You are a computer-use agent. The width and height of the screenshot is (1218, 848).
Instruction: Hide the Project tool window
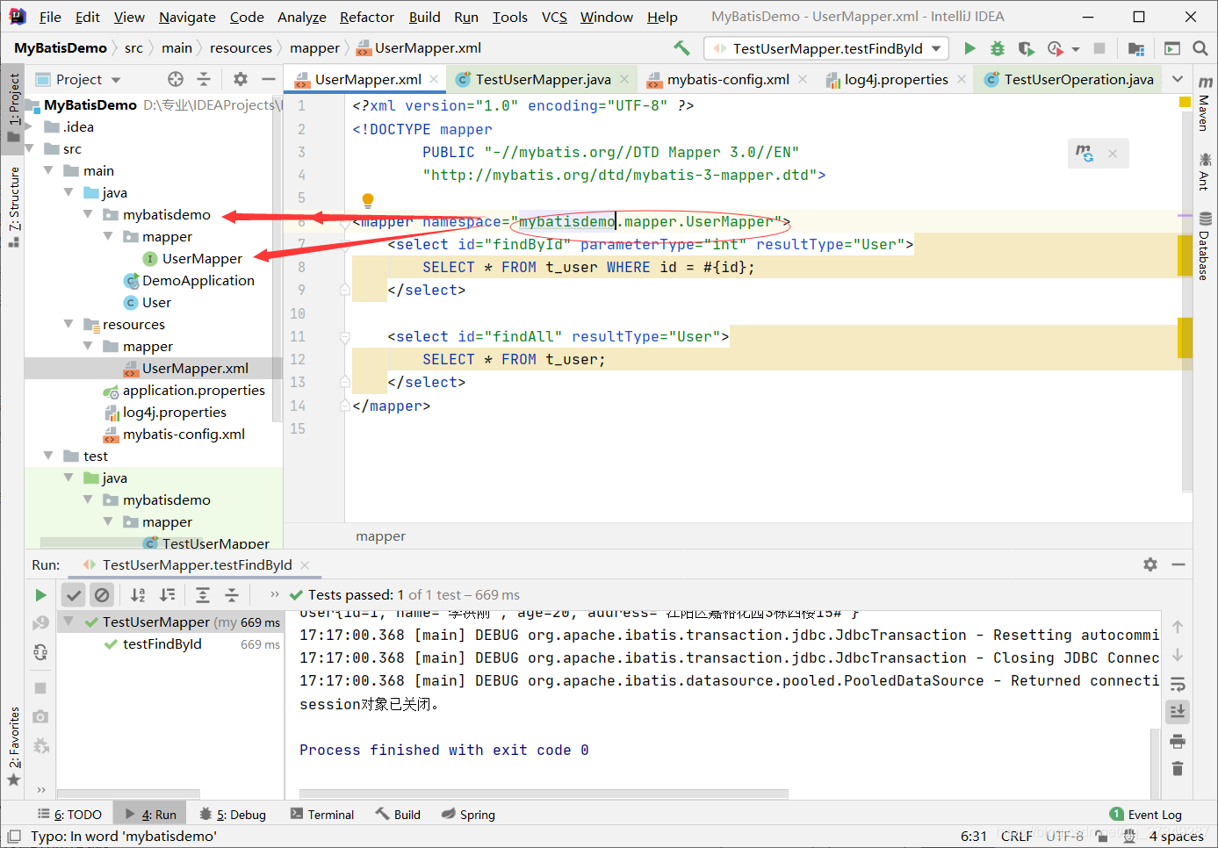269,79
